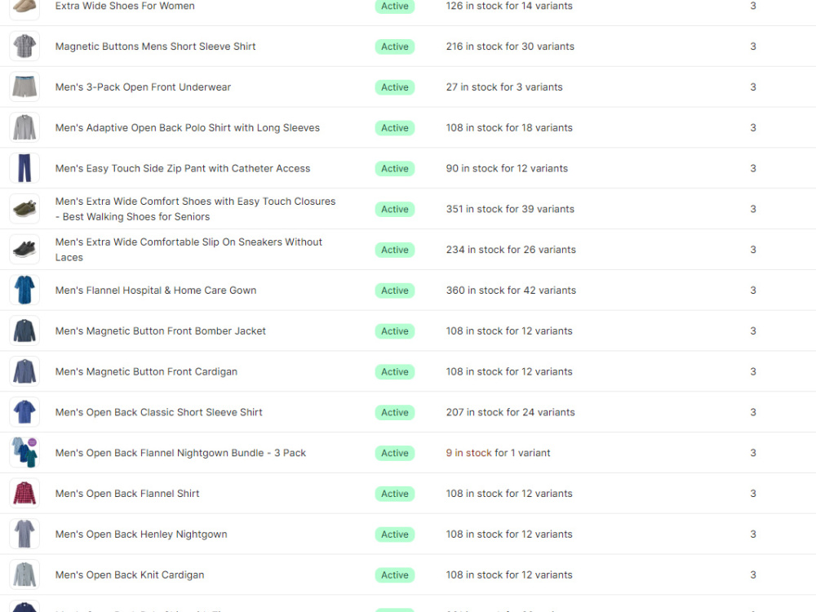Open Men's Open Back Classic Short Sleeve Shirt

pos(159,411)
